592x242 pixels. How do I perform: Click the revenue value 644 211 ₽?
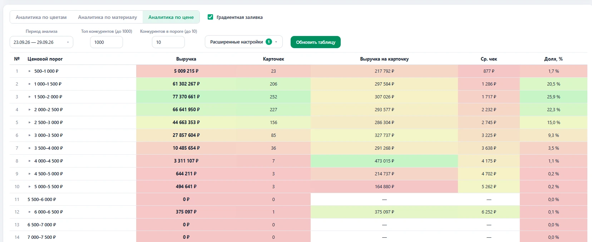click(186, 174)
